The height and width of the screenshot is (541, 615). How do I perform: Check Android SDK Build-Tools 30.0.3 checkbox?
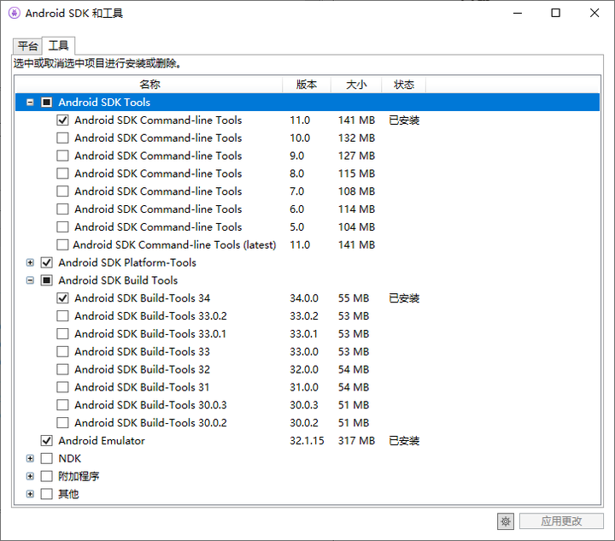click(x=62, y=405)
